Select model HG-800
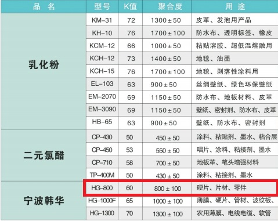This screenshot has width=278, height=221. [x=102, y=188]
